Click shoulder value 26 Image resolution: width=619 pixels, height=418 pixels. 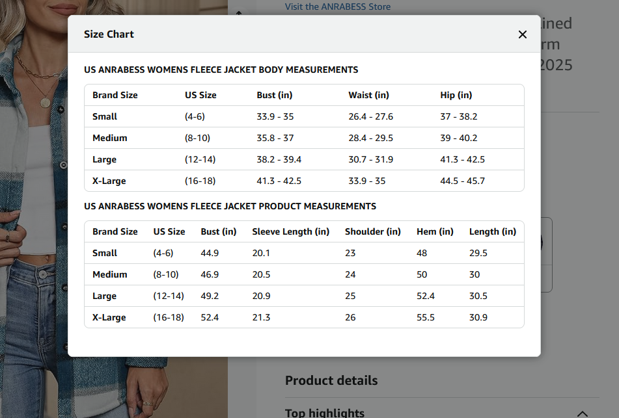350,317
